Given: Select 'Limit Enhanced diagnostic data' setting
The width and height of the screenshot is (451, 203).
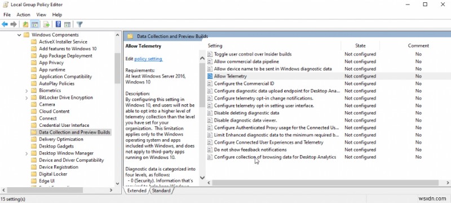Looking at the screenshot, I should pyautogui.click(x=276, y=135).
